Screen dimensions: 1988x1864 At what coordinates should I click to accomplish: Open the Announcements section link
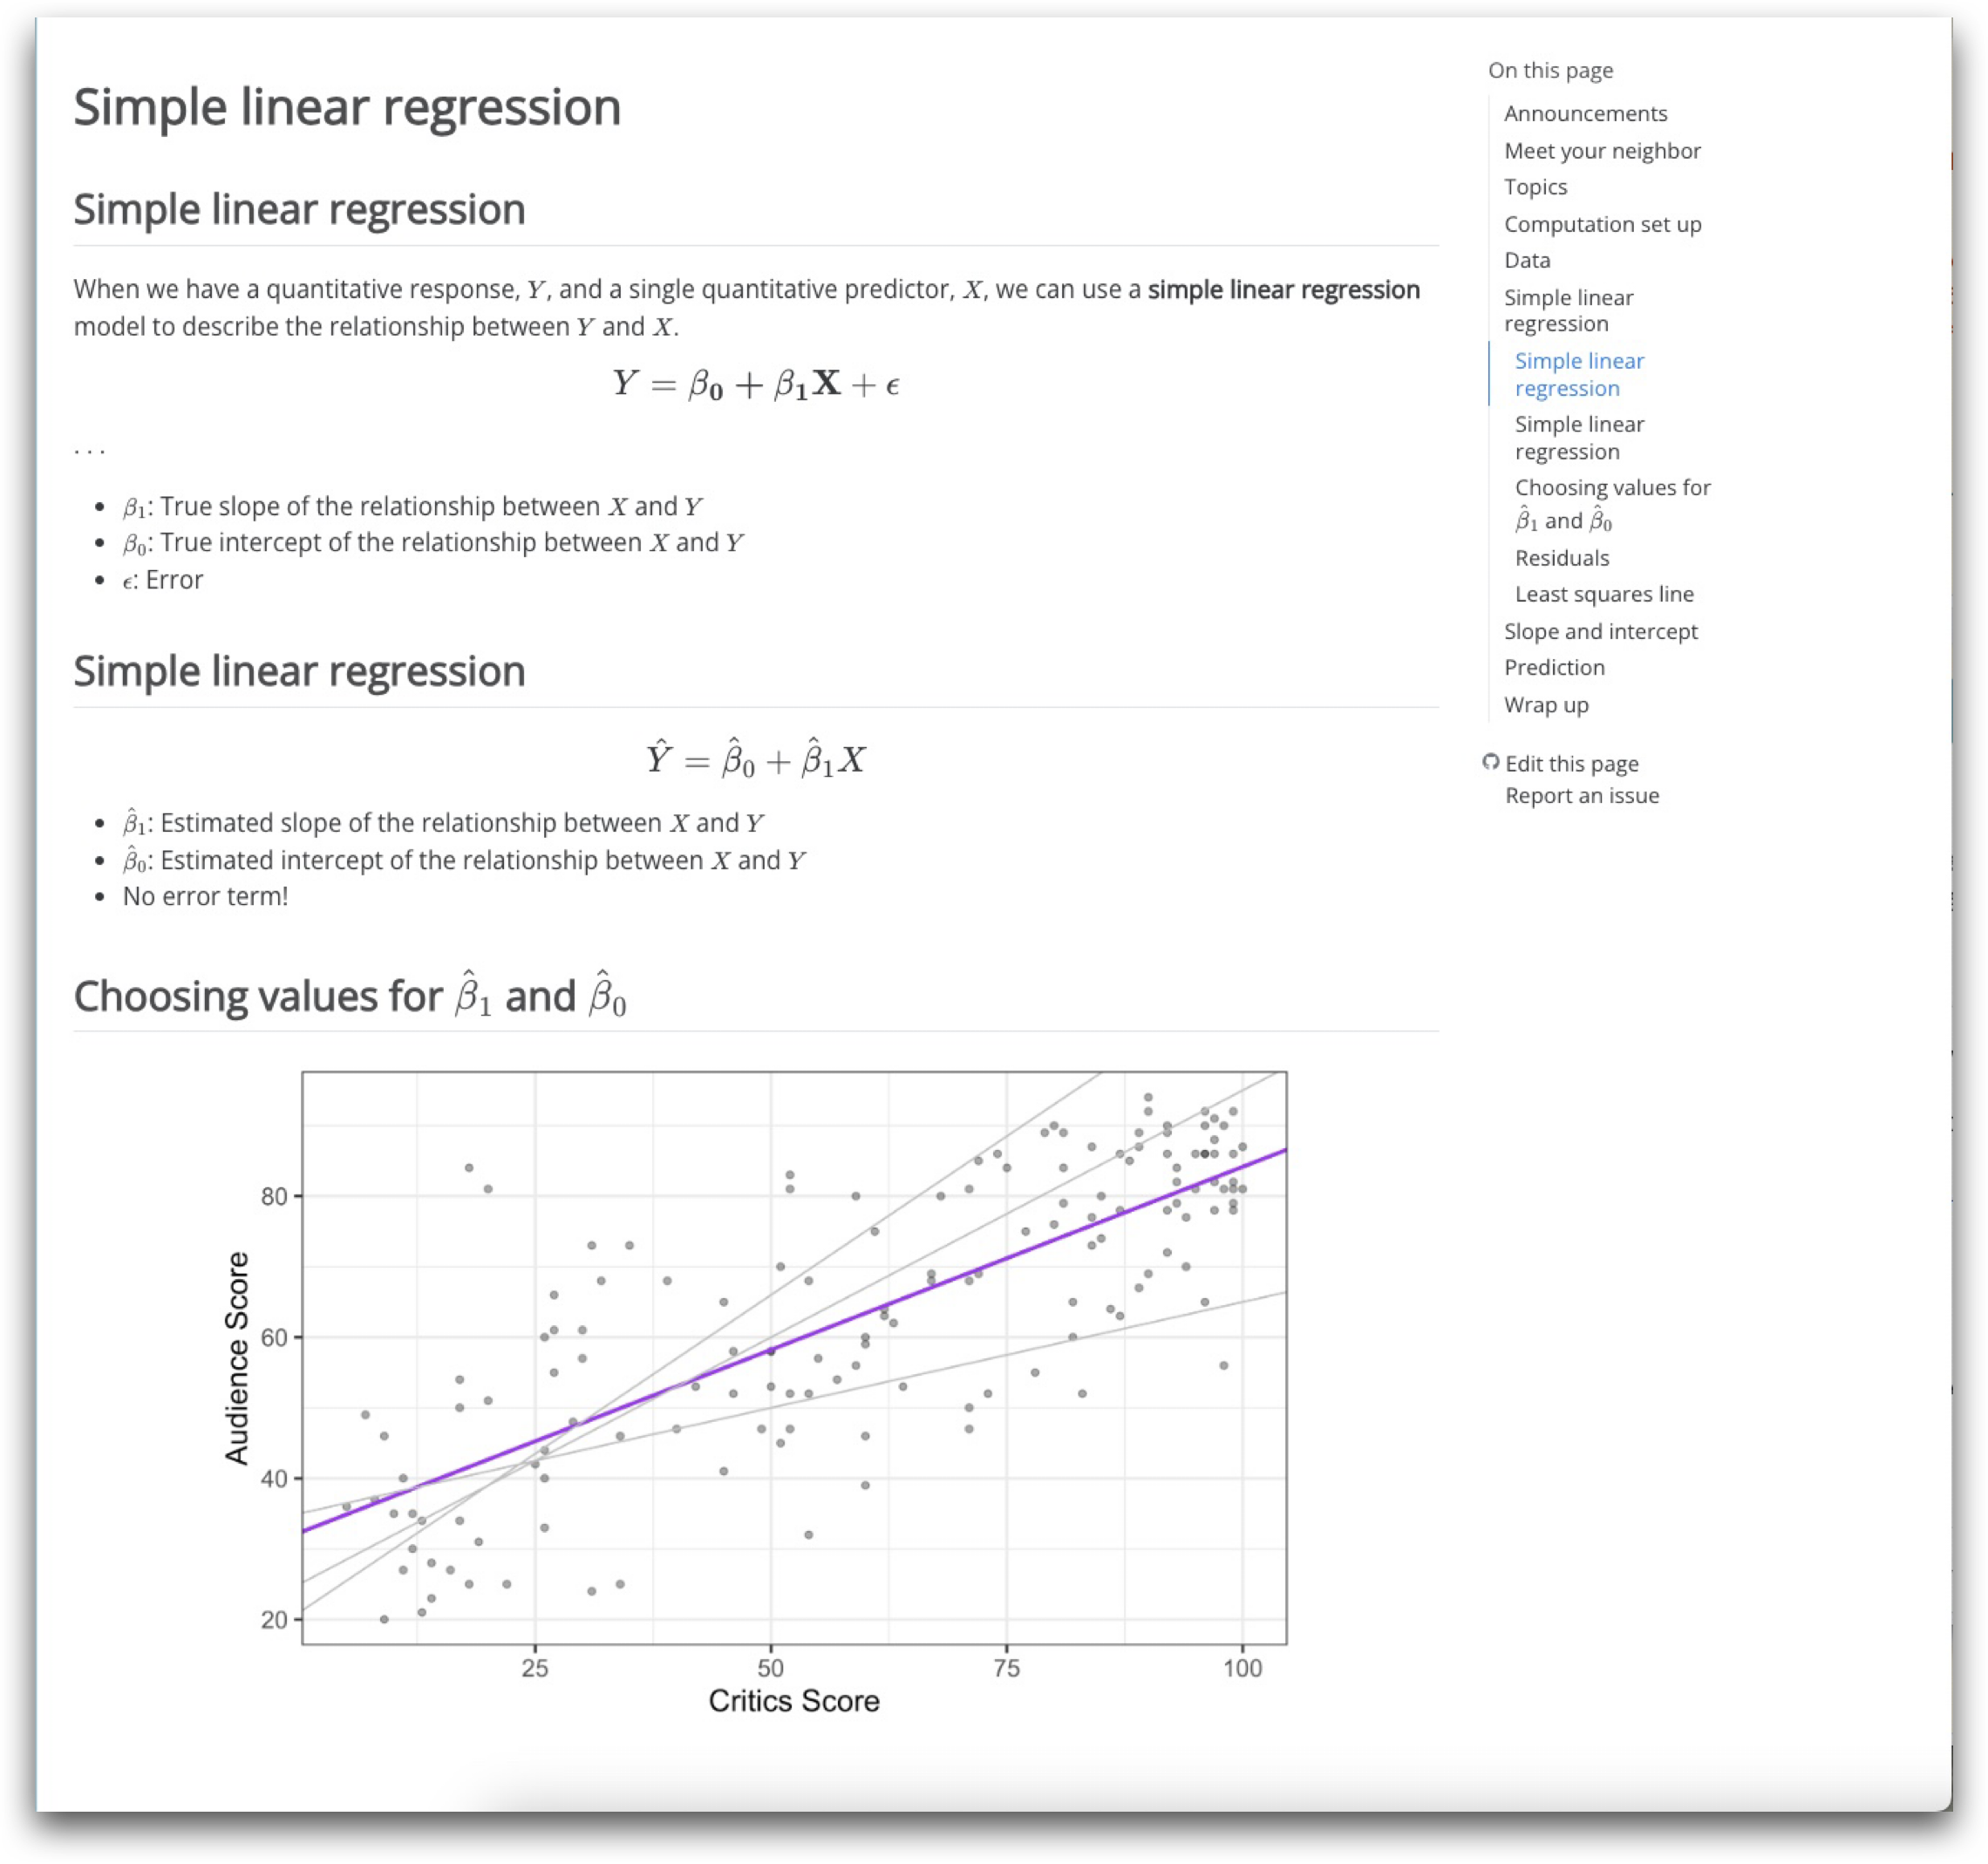coord(1585,114)
